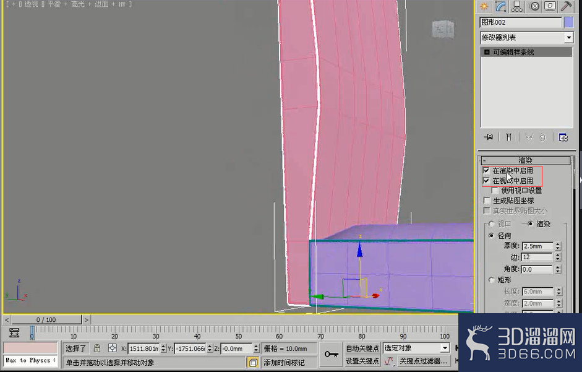The width and height of the screenshot is (582, 372).
Task: Select the 径向 radio option
Action: pyautogui.click(x=492, y=236)
